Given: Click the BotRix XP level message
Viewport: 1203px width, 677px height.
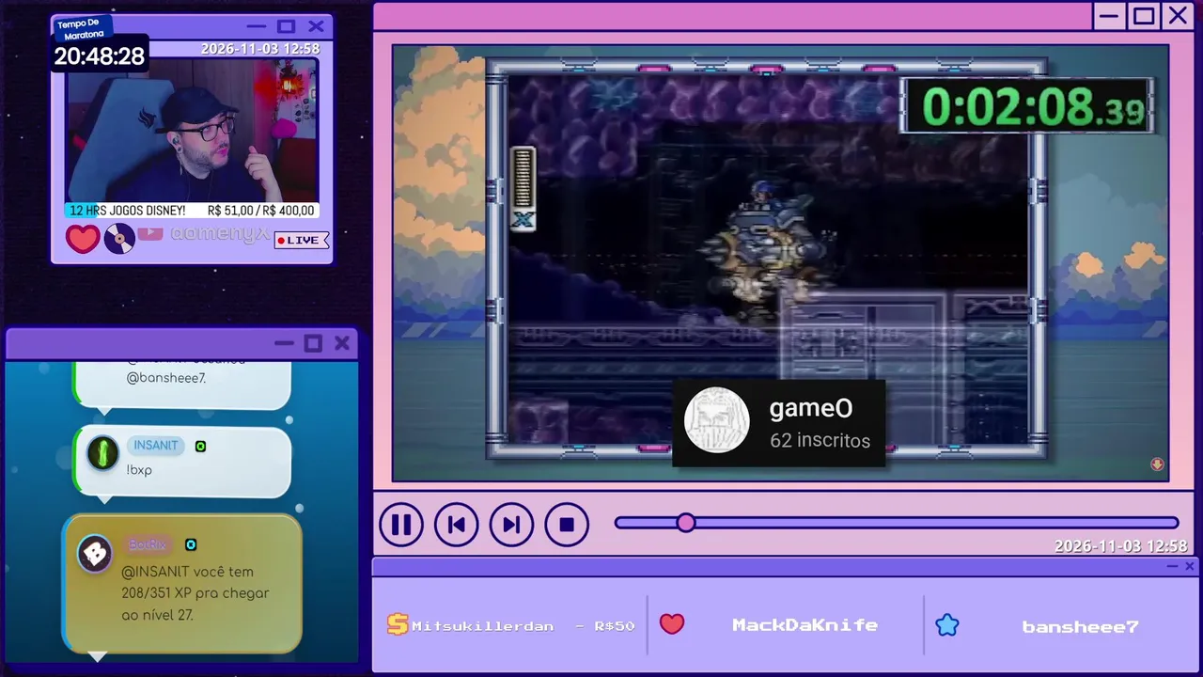Looking at the screenshot, I should click(195, 593).
